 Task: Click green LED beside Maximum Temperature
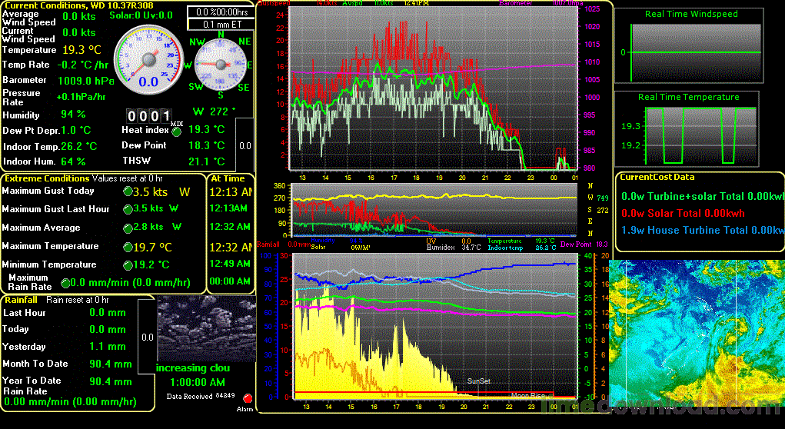(127, 248)
